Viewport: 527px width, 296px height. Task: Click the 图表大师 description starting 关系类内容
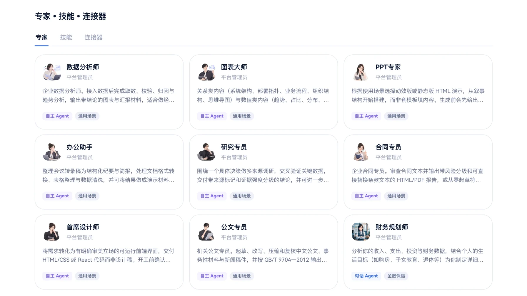263,96
